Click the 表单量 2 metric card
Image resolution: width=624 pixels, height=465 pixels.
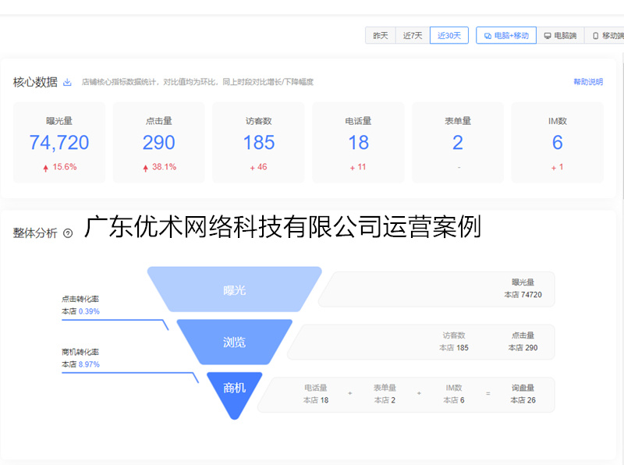click(x=458, y=143)
